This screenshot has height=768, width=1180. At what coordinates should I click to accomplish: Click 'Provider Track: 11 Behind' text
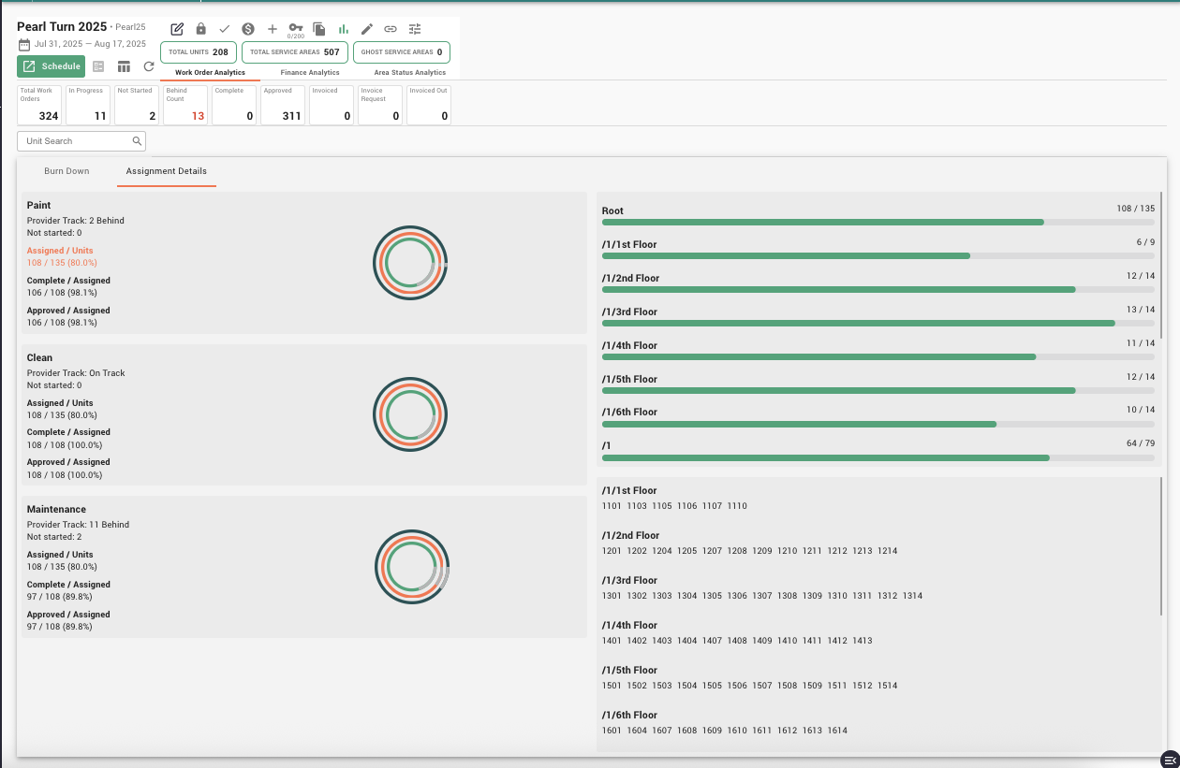(78, 525)
